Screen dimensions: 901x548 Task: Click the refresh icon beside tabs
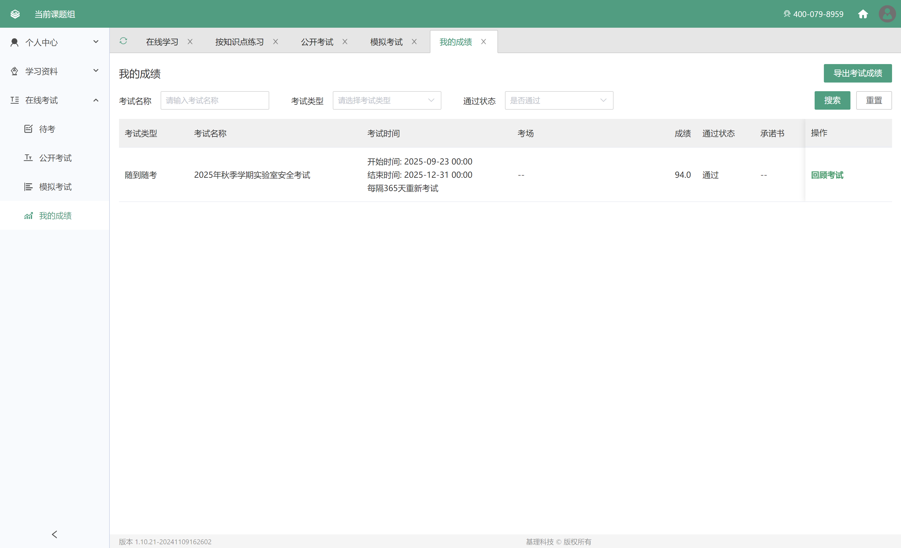(123, 41)
